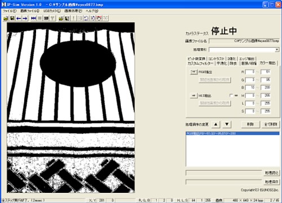Click the arrow button beside RGB抽出
The height and width of the screenshot is (203, 282).
(193, 72)
